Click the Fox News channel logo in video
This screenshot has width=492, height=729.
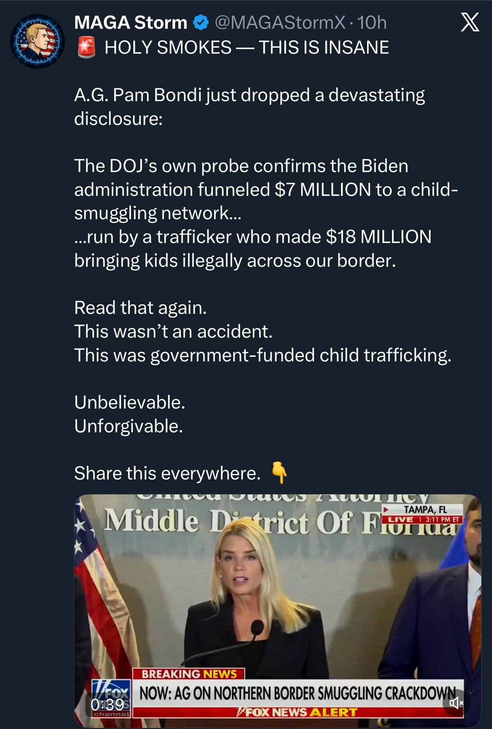pyautogui.click(x=112, y=695)
